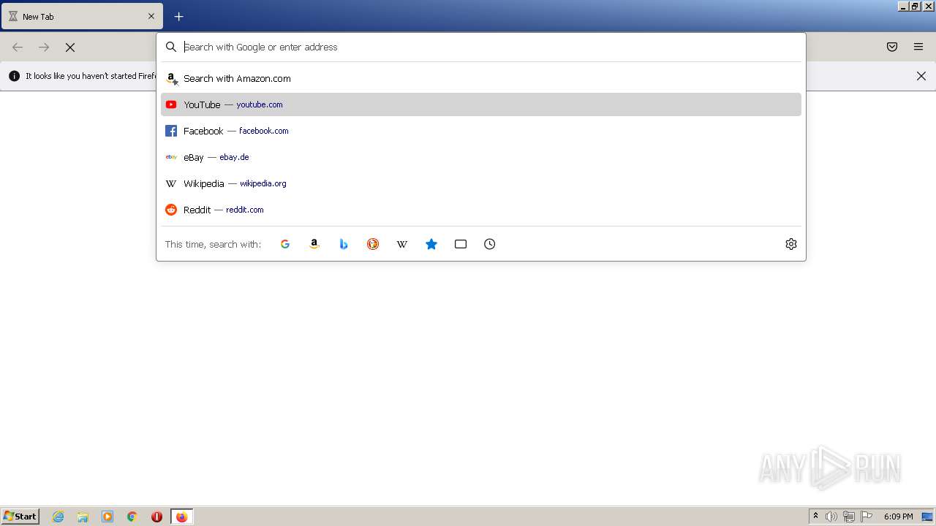This screenshot has width=936, height=526.
Task: Open volume control in tray
Action: point(831,517)
